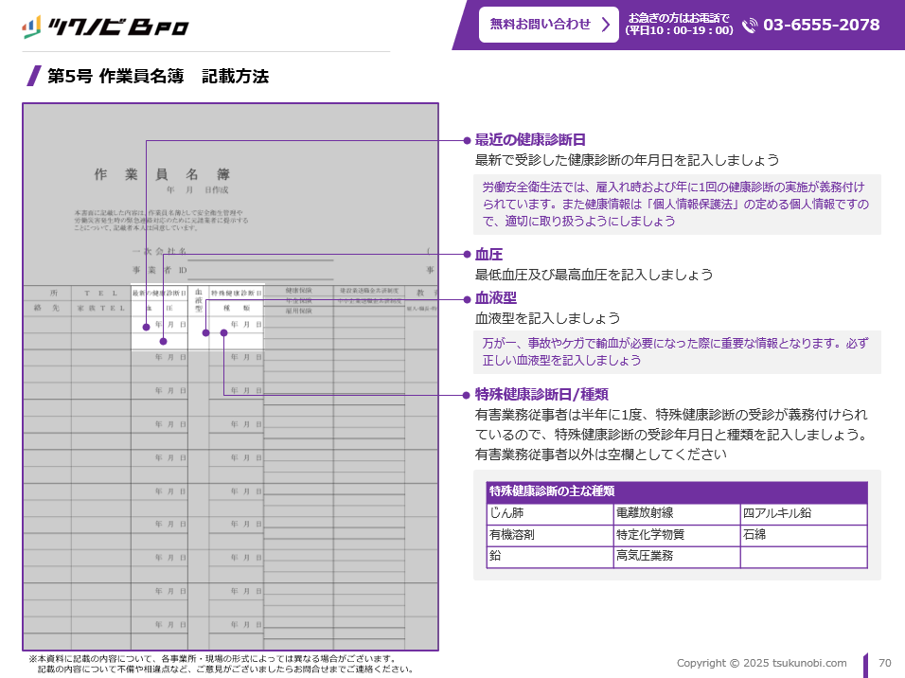Select the 四アルキル鉛 table cell
This screenshot has height=678, width=905.
coord(804,513)
